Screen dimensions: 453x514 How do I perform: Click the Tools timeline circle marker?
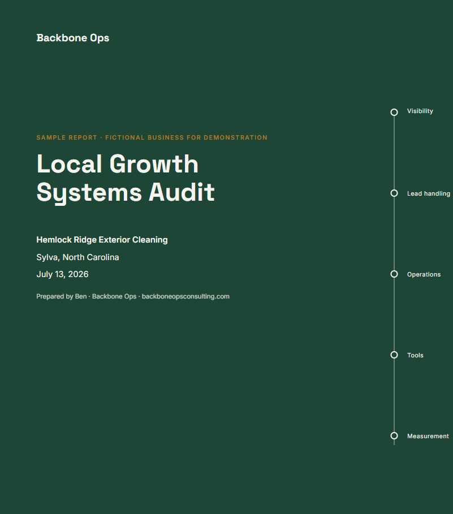[x=394, y=355]
